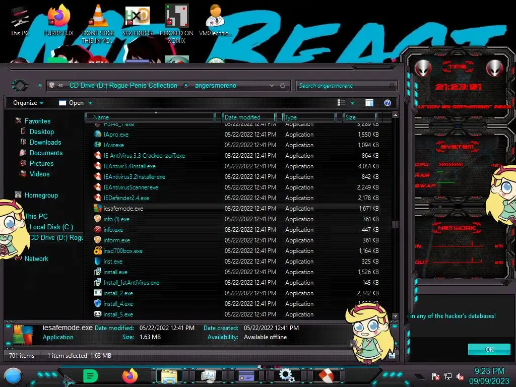Select iesafemode.exe file row
This screenshot has height=387, width=516.
(236, 208)
